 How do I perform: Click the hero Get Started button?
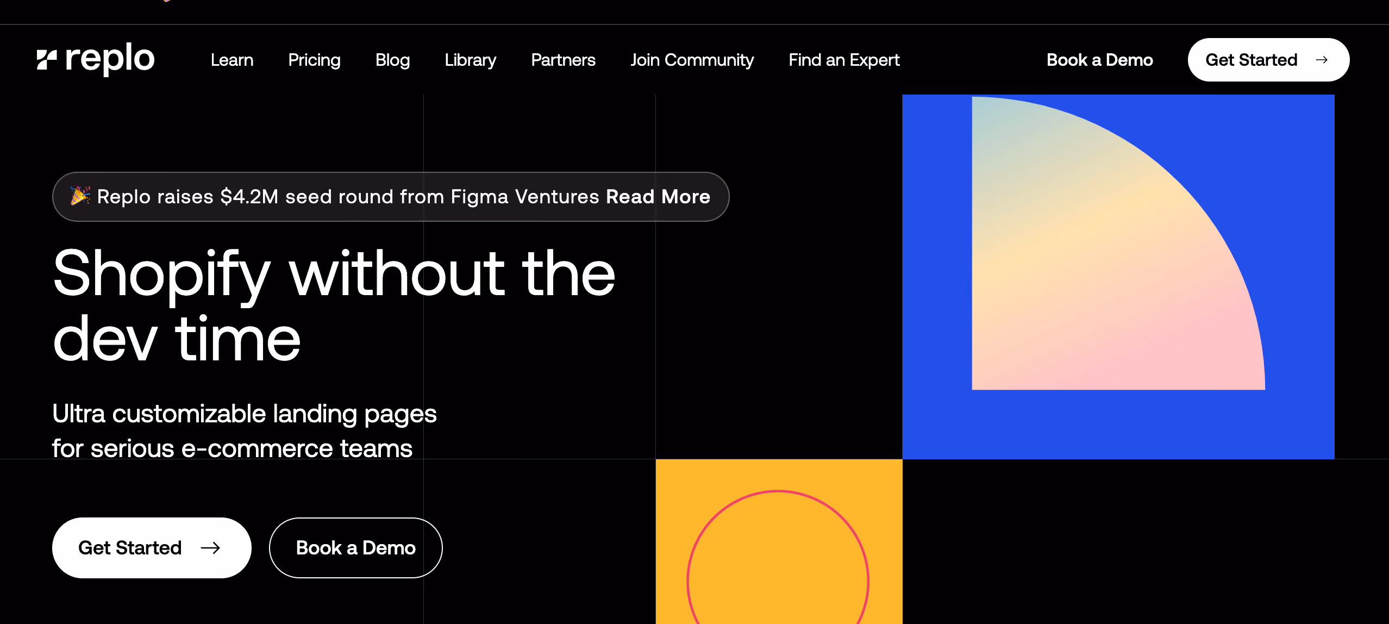click(x=152, y=547)
